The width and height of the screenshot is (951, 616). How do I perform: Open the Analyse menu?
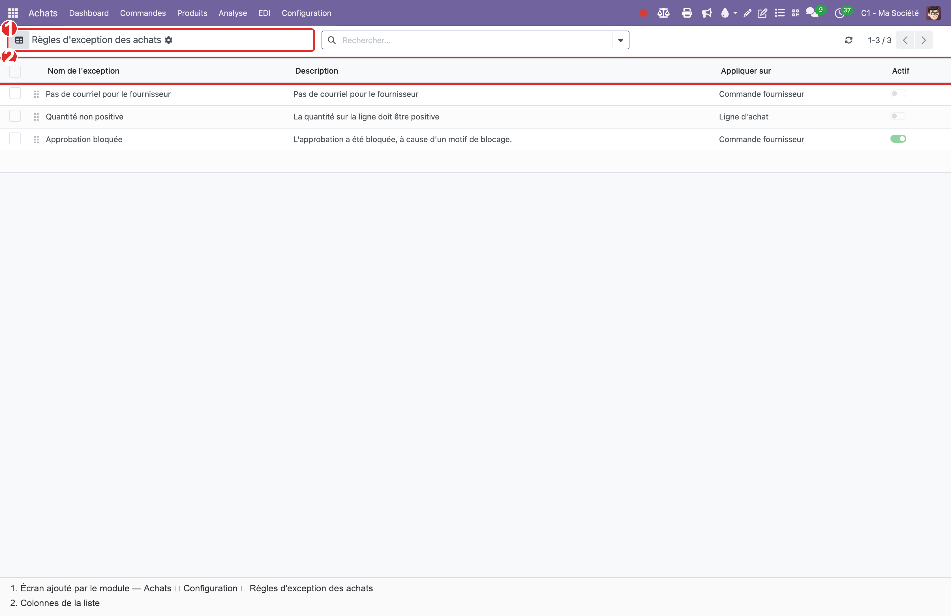coord(233,13)
